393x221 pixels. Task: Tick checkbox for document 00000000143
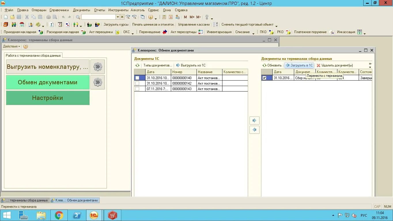(137, 89)
